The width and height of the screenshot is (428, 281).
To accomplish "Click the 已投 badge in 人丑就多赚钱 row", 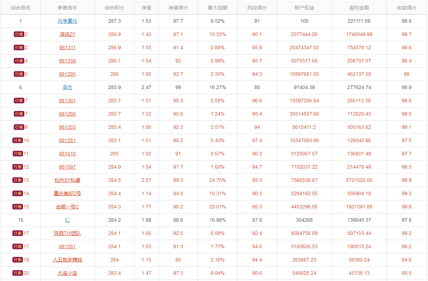I will (17, 260).
